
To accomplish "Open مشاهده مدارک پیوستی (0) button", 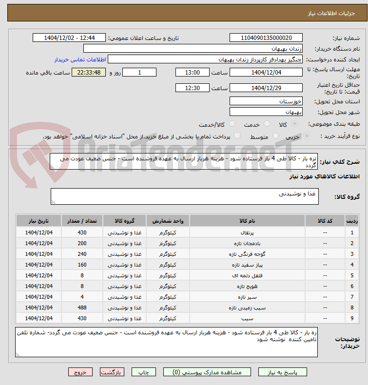I will 207,372.
